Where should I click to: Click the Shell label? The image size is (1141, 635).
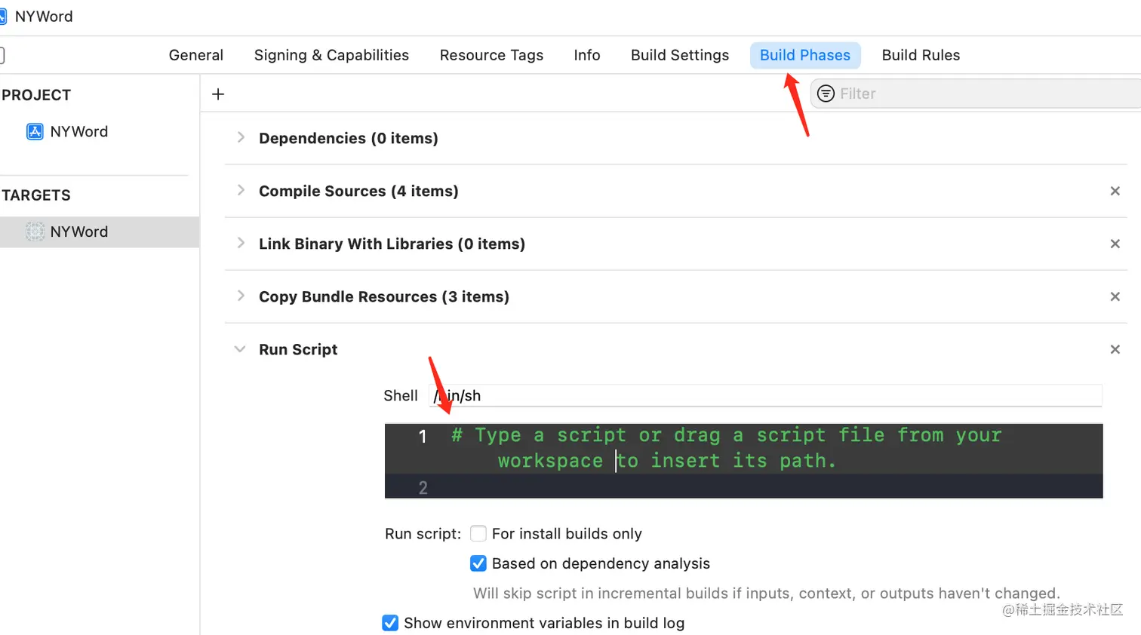401,396
